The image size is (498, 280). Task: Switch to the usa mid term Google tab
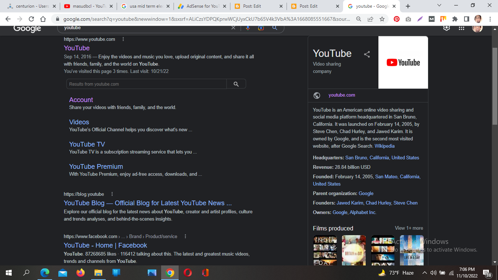pyautogui.click(x=146, y=6)
